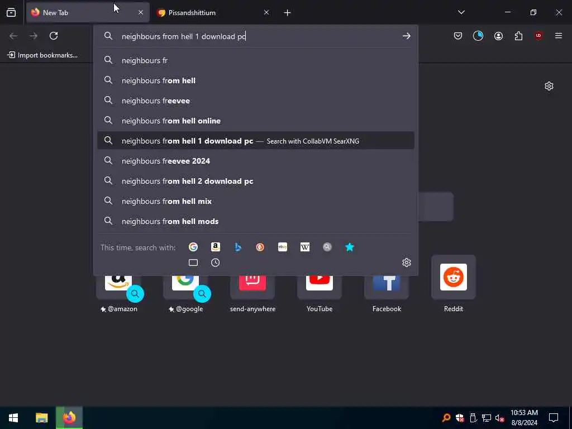Viewport: 572px width, 429px height.
Task: Search this time with eBay
Action: coord(283,247)
